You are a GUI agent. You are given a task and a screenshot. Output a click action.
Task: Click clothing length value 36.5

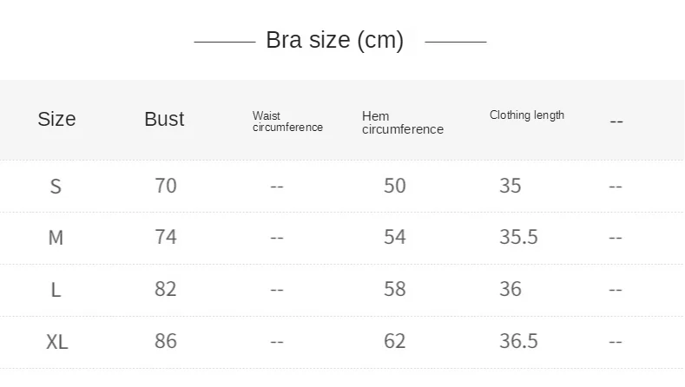point(518,341)
